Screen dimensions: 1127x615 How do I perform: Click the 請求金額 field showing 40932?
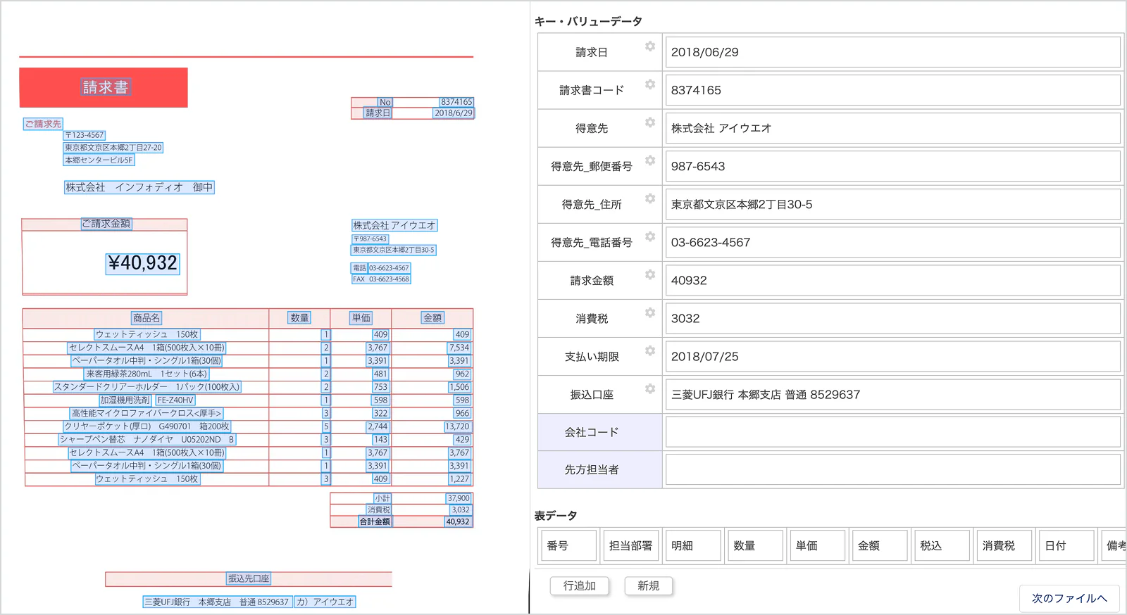tap(892, 280)
